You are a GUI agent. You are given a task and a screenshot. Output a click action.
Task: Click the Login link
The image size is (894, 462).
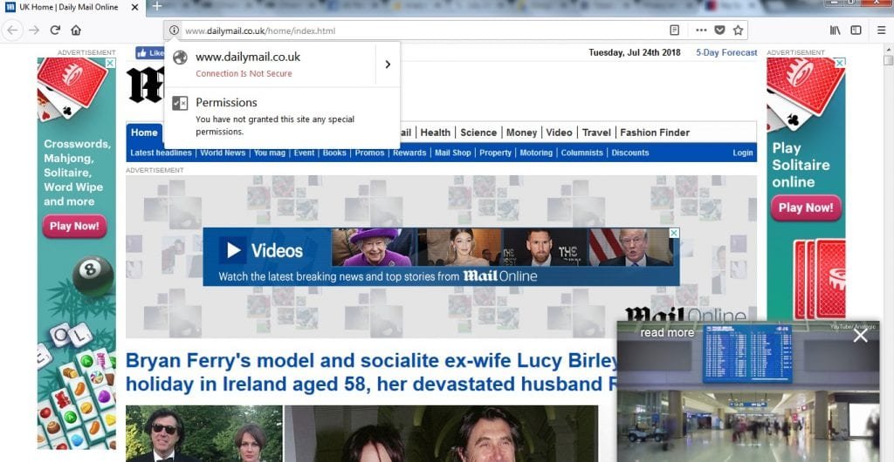coord(742,153)
